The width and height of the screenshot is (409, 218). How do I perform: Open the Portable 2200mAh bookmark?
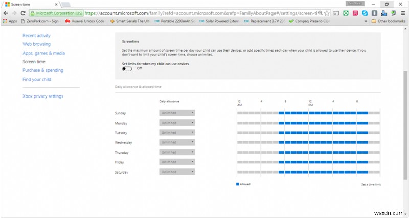175,21
